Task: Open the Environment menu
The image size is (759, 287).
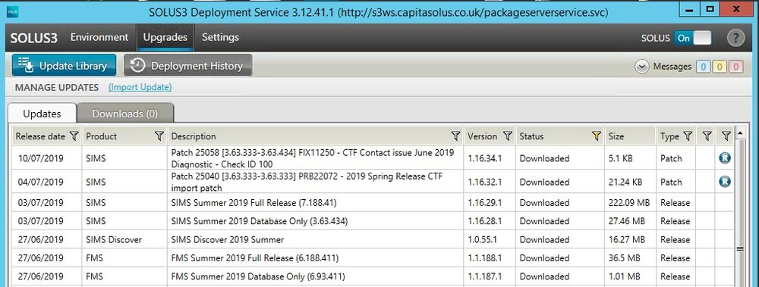Action: (x=99, y=37)
